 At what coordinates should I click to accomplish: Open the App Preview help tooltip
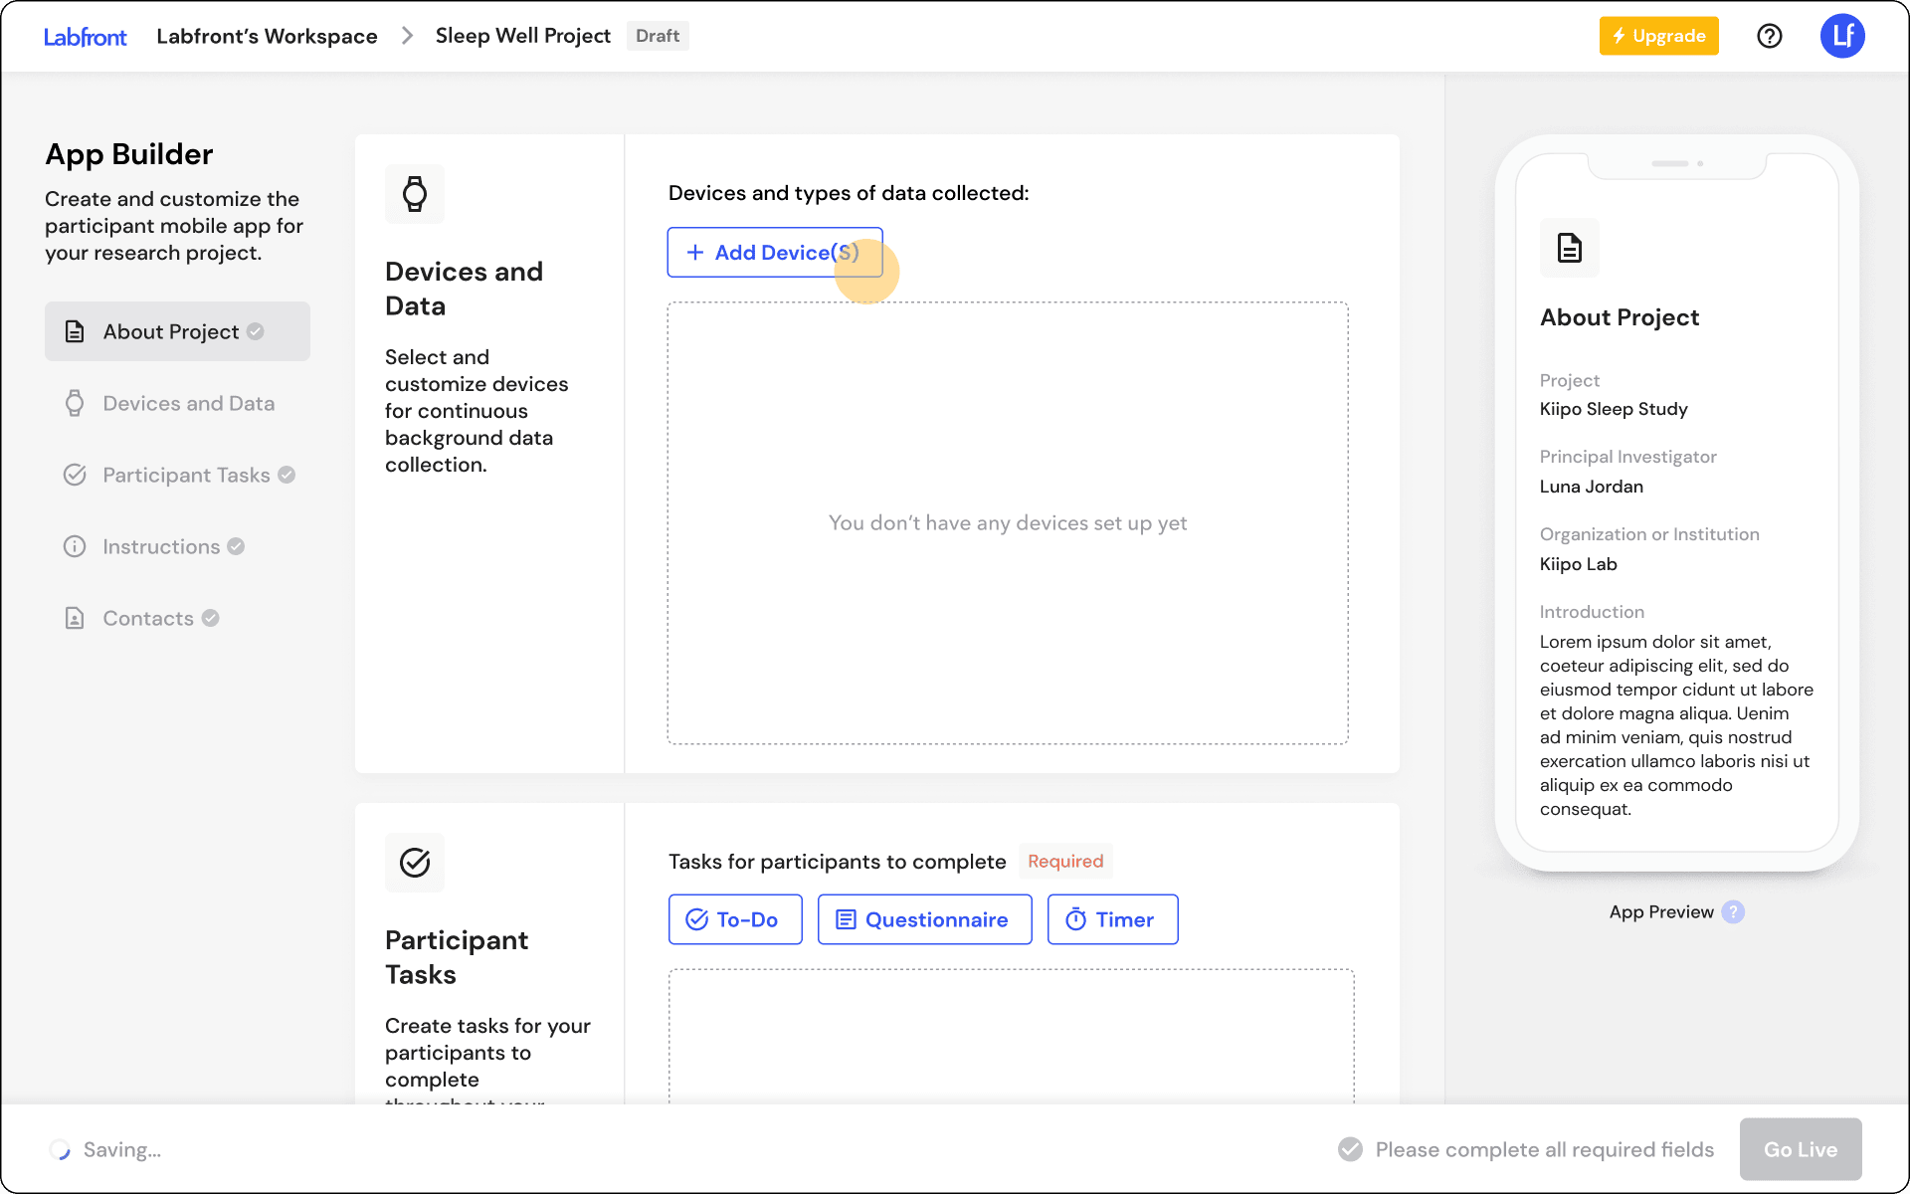[1735, 911]
